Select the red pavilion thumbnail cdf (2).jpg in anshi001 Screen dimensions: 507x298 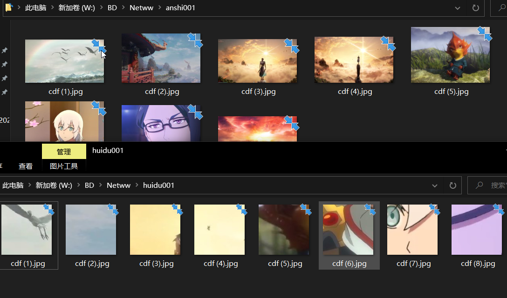[x=161, y=58]
